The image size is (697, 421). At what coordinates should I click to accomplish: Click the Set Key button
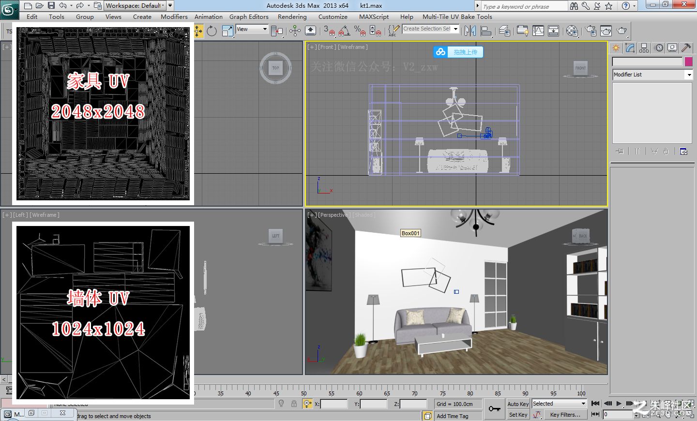[518, 415]
